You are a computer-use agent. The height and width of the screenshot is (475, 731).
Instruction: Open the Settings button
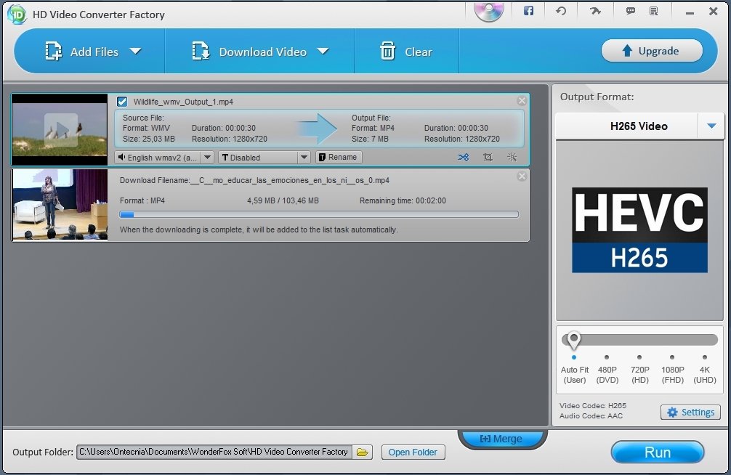click(690, 412)
